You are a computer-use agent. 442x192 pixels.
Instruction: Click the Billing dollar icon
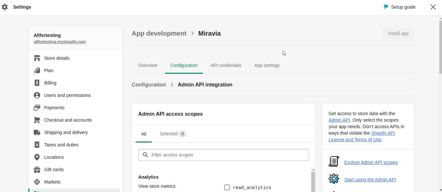coord(37,83)
